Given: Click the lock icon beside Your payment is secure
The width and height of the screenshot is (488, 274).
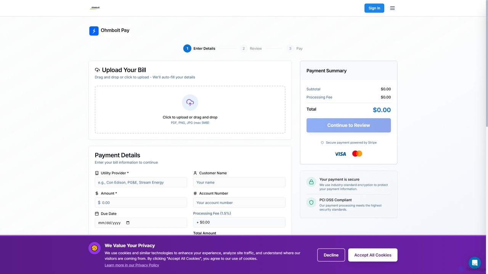Looking at the screenshot, I should coord(311,182).
